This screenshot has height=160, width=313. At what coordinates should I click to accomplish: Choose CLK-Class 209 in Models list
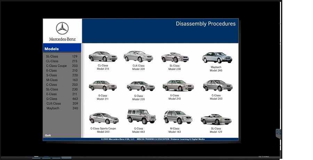[x=62, y=104]
